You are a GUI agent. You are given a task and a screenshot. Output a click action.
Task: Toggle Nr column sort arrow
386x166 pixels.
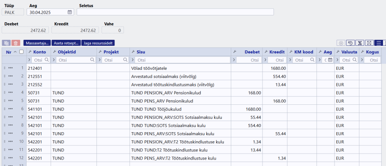tap(15, 52)
